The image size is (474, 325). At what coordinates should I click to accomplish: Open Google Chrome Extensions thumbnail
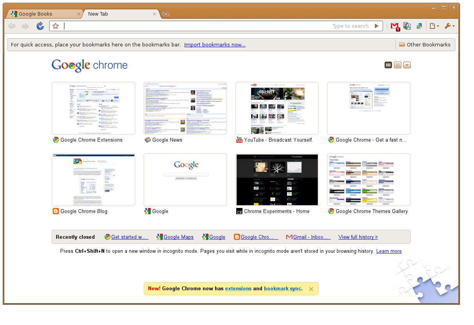93,108
